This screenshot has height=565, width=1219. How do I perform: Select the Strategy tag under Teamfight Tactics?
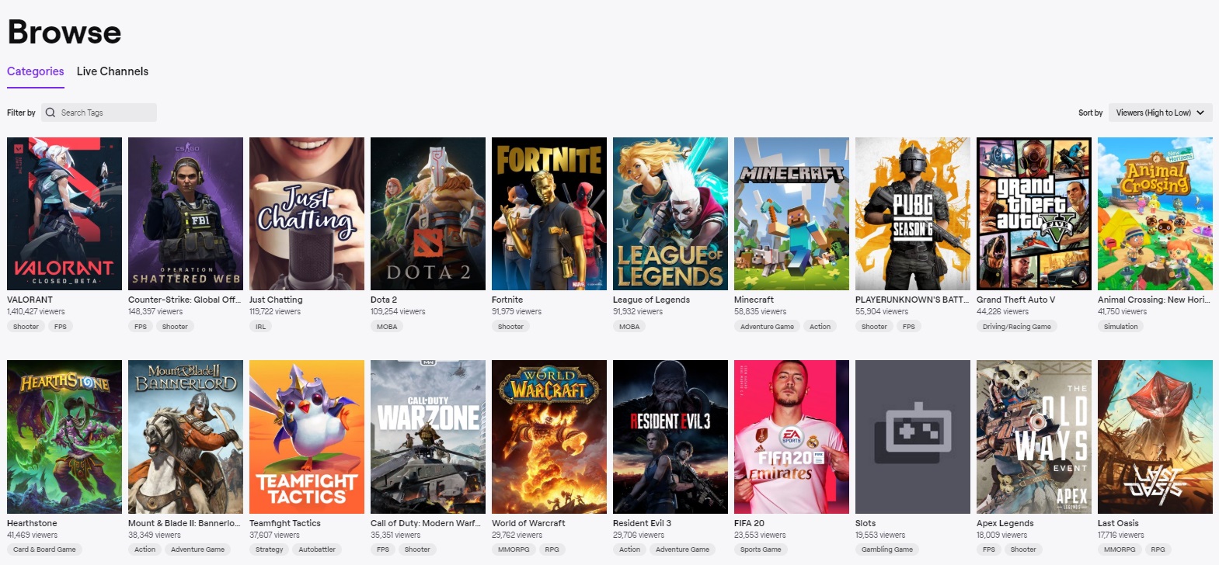click(x=270, y=549)
